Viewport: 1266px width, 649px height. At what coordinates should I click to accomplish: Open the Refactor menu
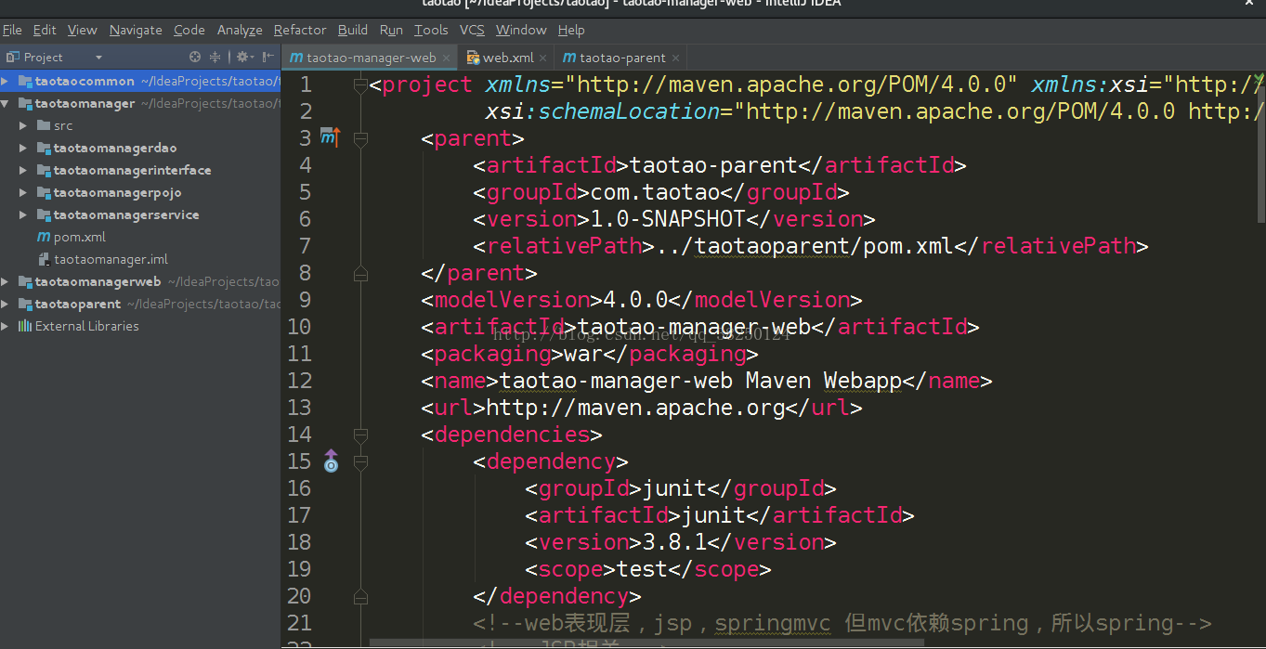tap(300, 30)
